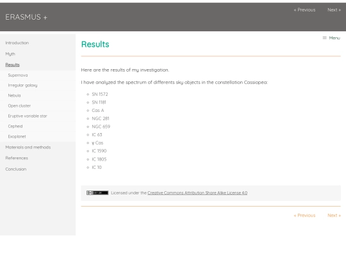Open the Irregular galaxy subpage
Image resolution: width=346 pixels, height=259 pixels.
22,85
